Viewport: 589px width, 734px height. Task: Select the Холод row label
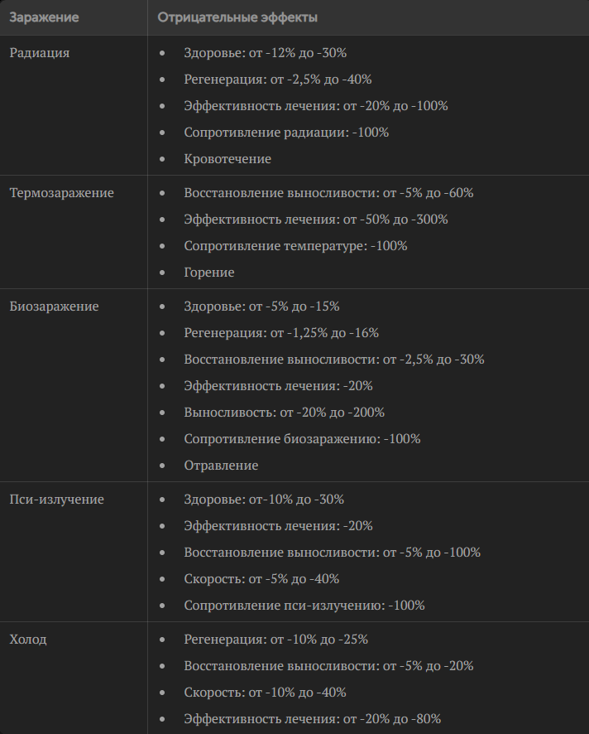28,639
